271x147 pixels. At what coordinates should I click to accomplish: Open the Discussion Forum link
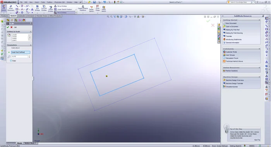click(232, 58)
